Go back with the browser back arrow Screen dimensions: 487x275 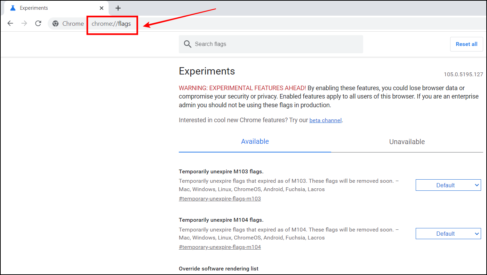10,23
